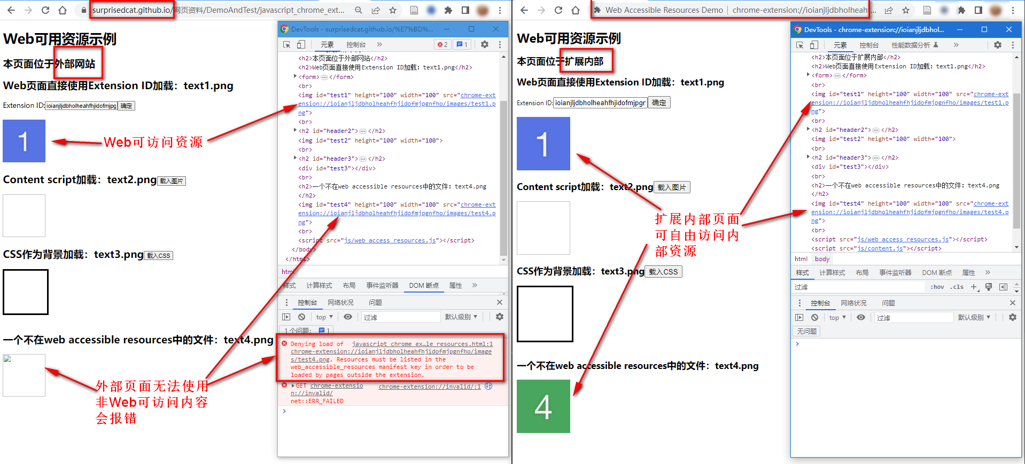Screen dimensions: 1025x464
Task: Open js/content.js link in right DevTools
Action: (879, 248)
